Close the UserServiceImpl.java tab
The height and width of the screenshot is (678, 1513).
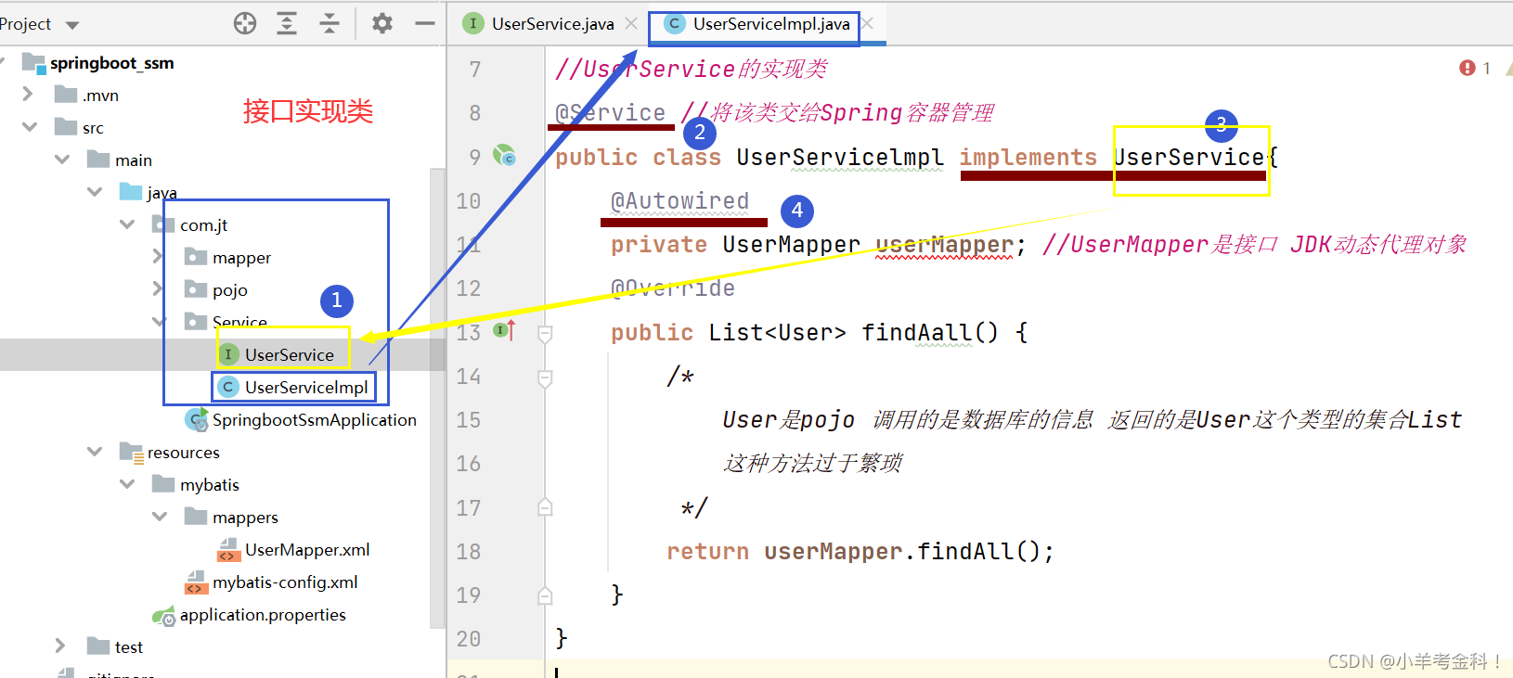pyautogui.click(x=867, y=24)
